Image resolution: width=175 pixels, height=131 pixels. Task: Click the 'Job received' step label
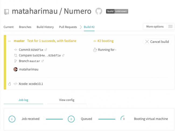click(30, 119)
